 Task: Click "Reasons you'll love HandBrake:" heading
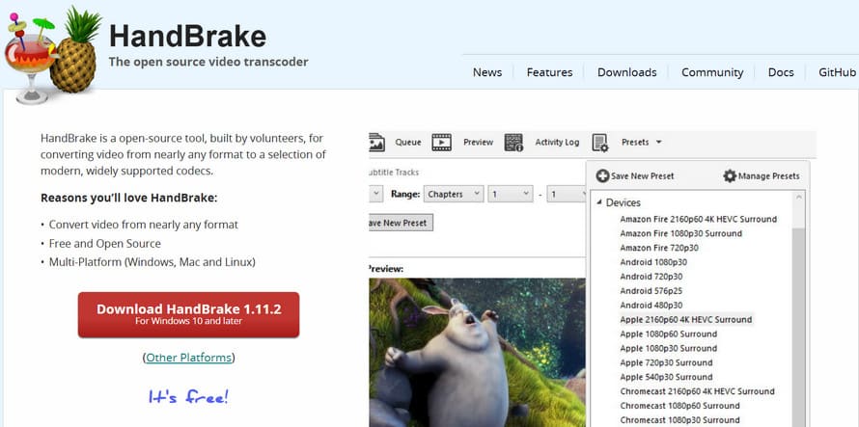128,198
